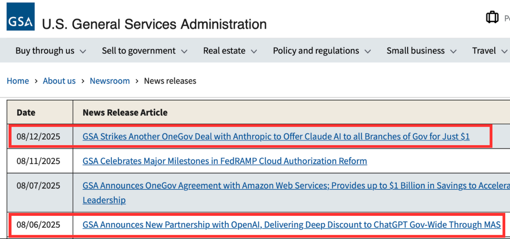The height and width of the screenshot is (239, 510).
Task: Go to Home breadcrumb link
Action: [x=18, y=81]
